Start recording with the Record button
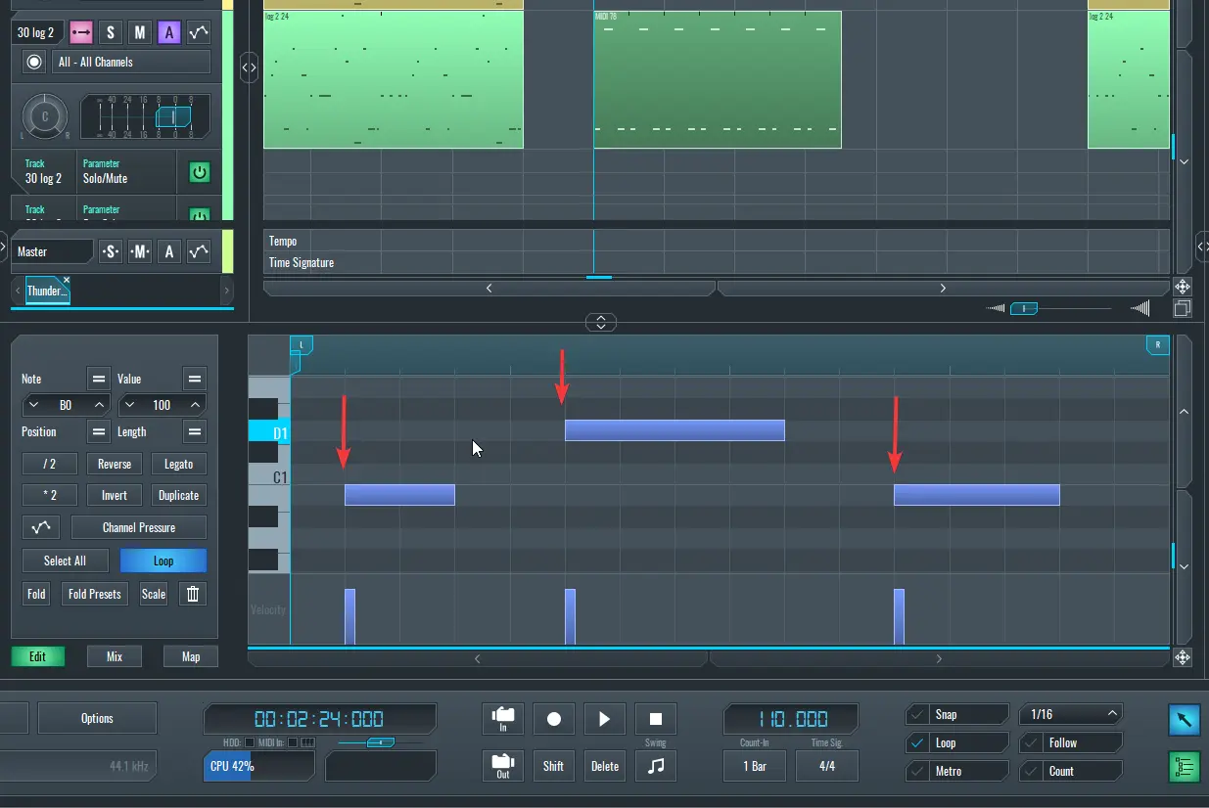This screenshot has height=808, width=1209. (554, 719)
